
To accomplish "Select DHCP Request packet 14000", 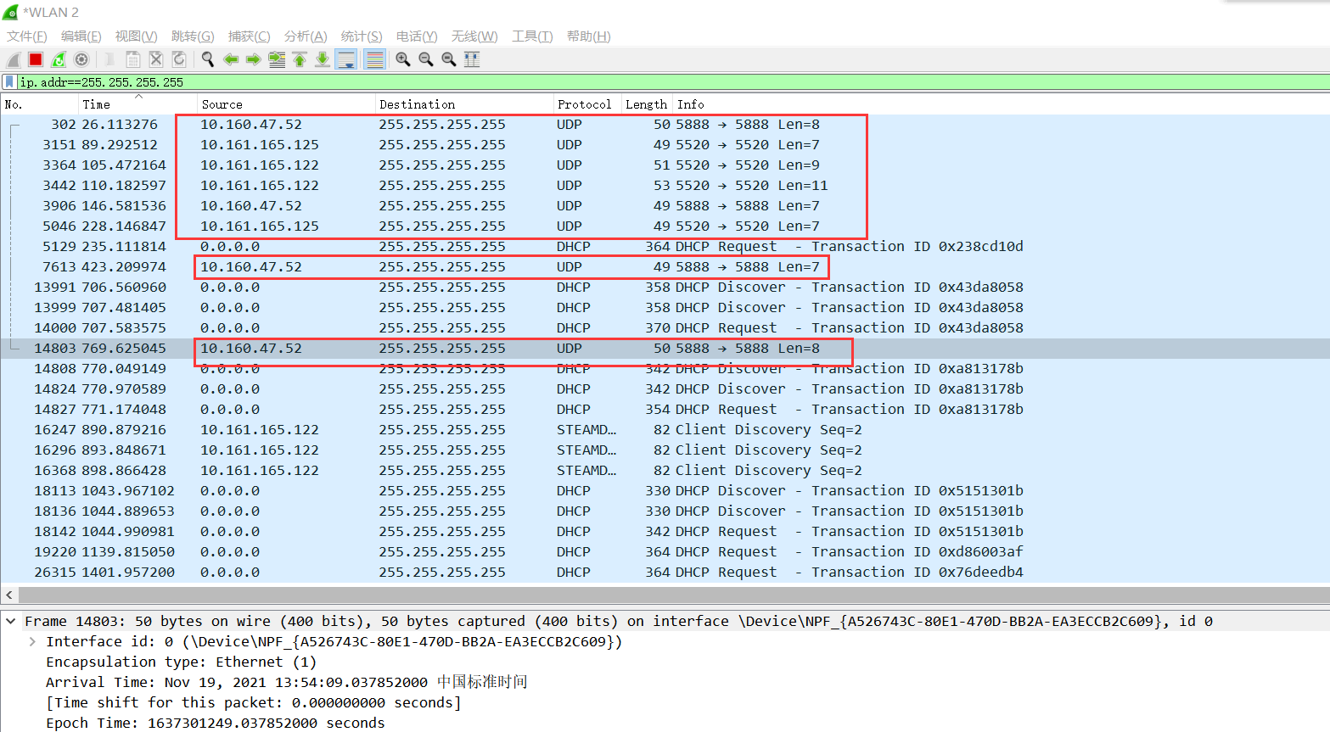I will point(665,327).
